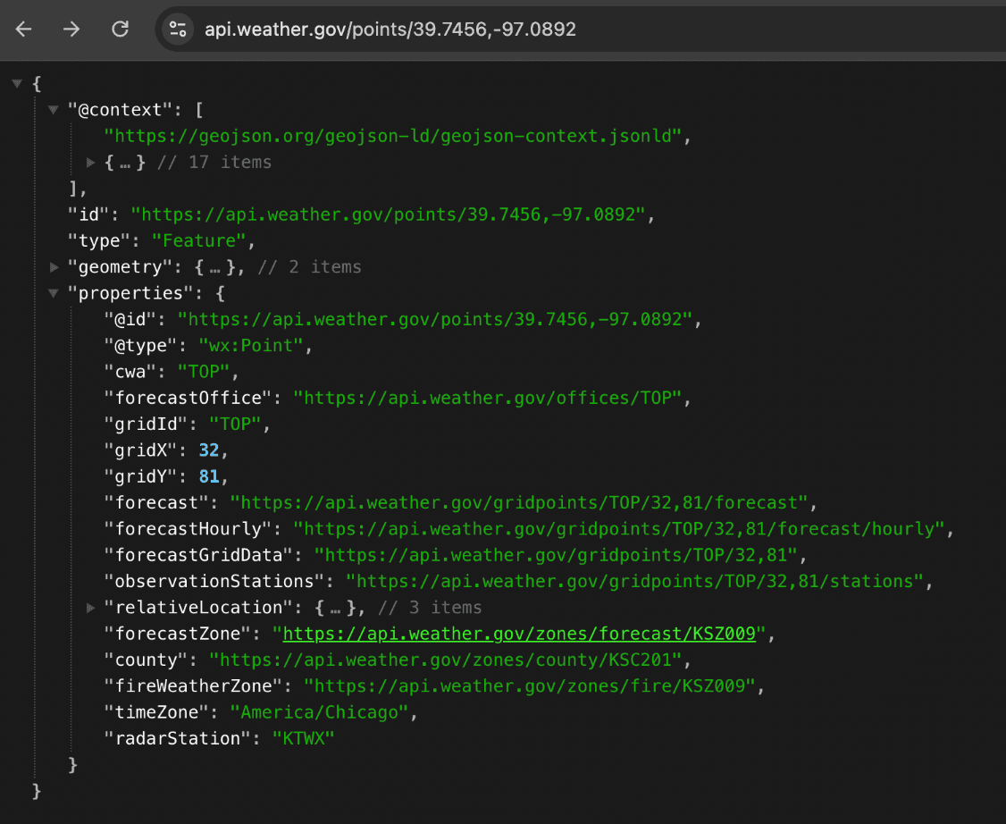This screenshot has height=824, width=1006.
Task: Collapse the root JSON object
Action: (x=16, y=83)
